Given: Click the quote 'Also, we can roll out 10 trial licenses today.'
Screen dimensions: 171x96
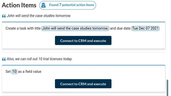Looking at the screenshot, I should (x=40, y=59).
